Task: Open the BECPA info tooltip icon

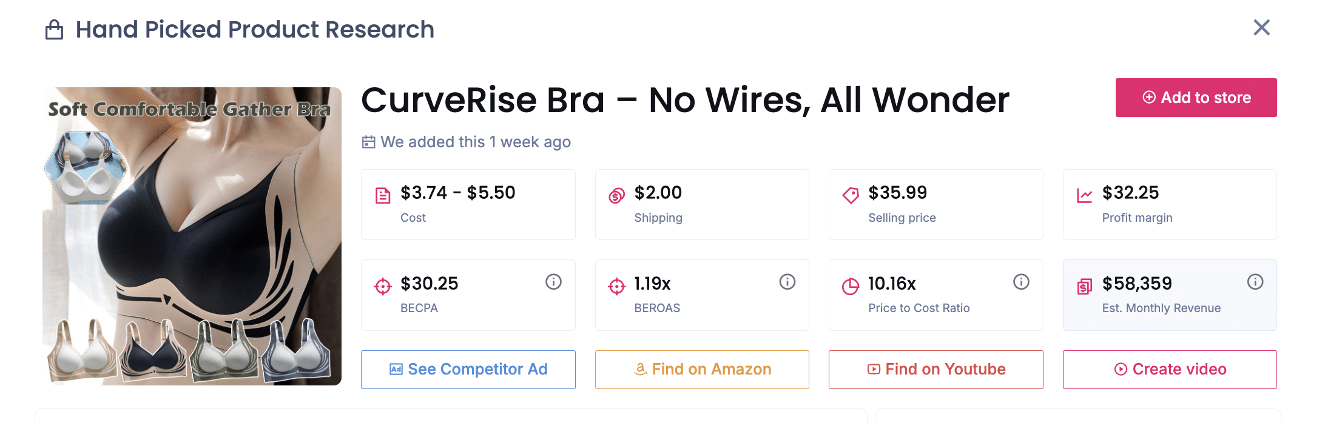Action: 553,282
